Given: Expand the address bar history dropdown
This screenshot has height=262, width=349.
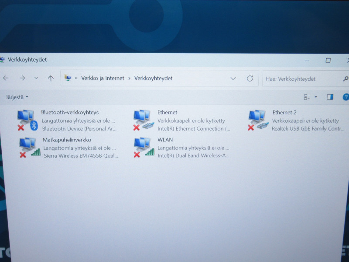Looking at the screenshot, I should coord(233,79).
